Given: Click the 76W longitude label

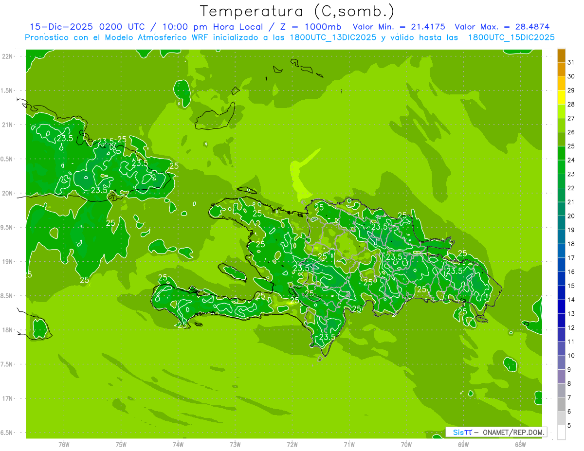Looking at the screenshot, I should click(x=64, y=444).
